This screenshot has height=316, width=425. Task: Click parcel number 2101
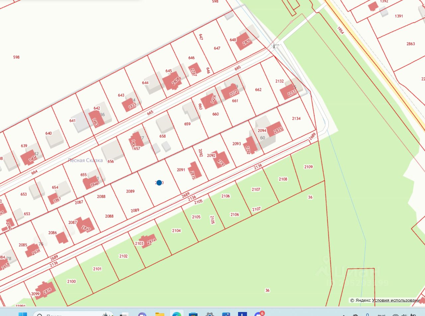click(97, 269)
